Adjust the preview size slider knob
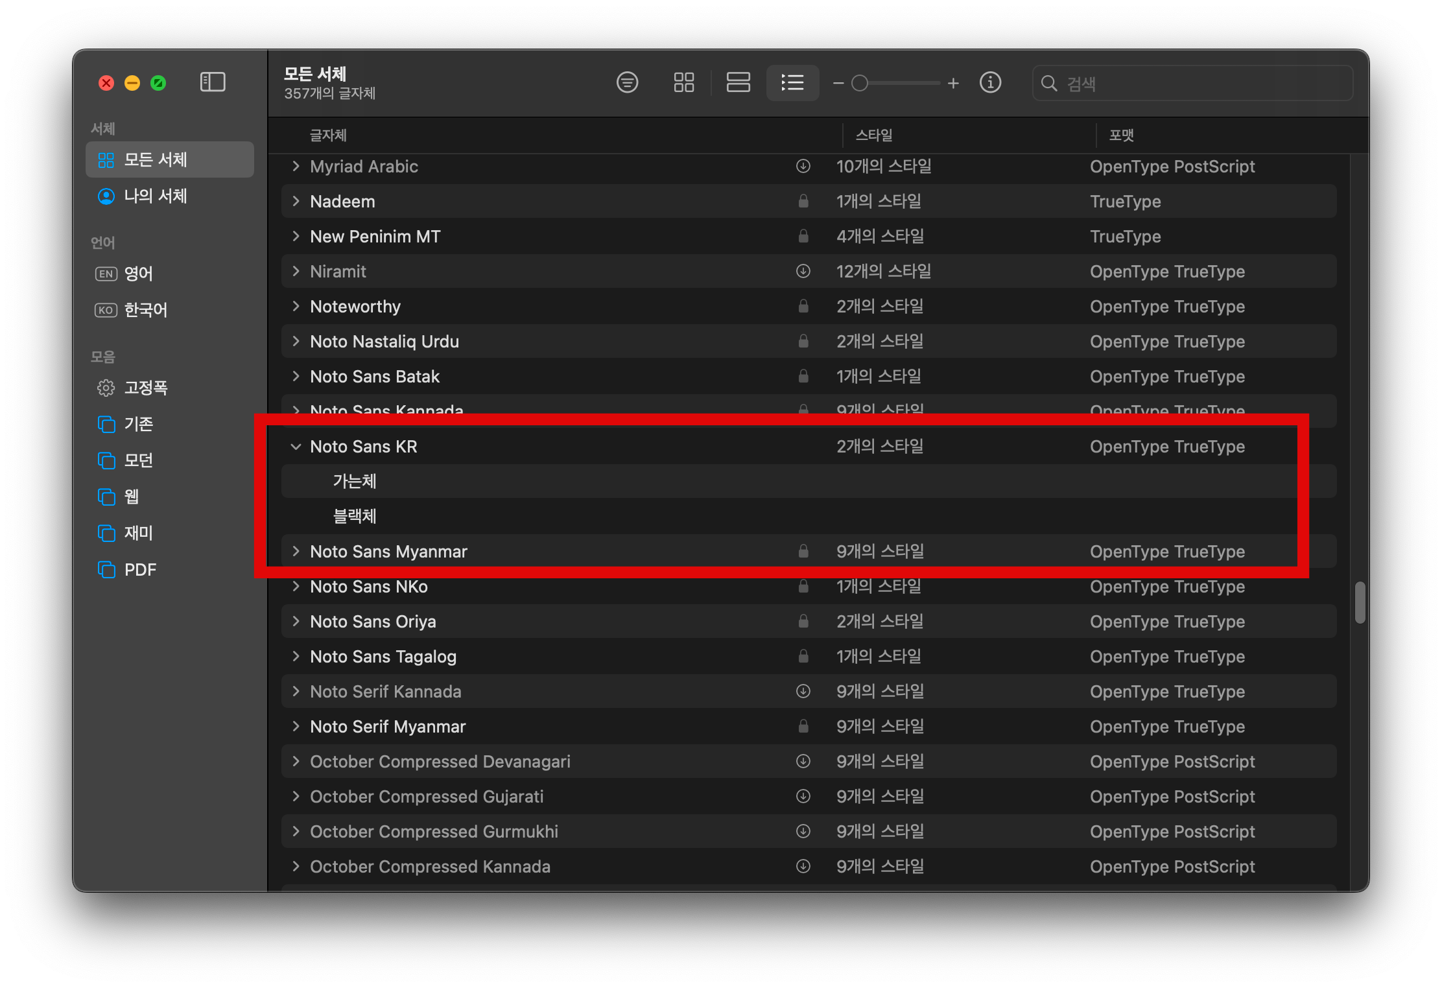1442x988 pixels. (x=860, y=83)
